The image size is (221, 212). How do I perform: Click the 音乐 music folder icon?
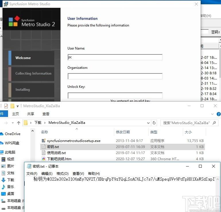coord(3,187)
